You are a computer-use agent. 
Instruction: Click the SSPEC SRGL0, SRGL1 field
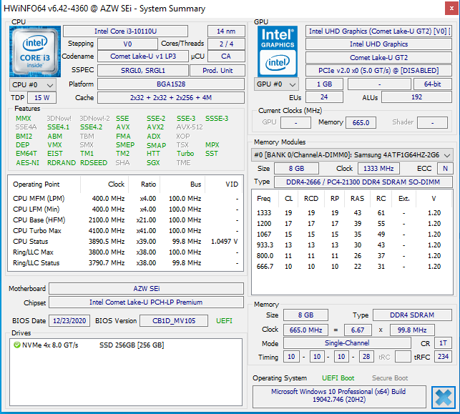pos(143,70)
